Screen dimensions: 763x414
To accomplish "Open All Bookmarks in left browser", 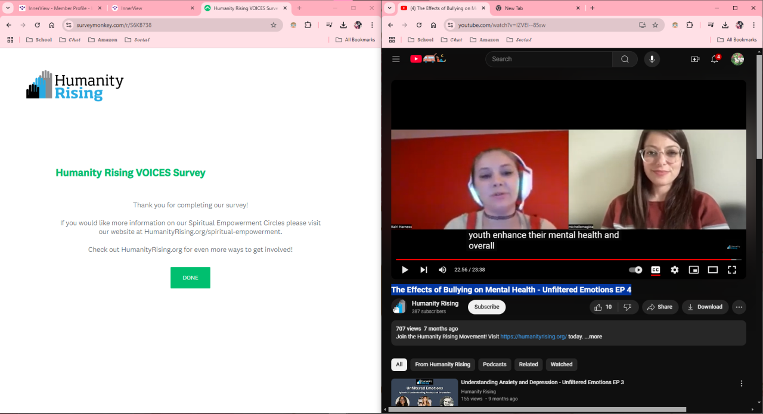I will 355,40.
